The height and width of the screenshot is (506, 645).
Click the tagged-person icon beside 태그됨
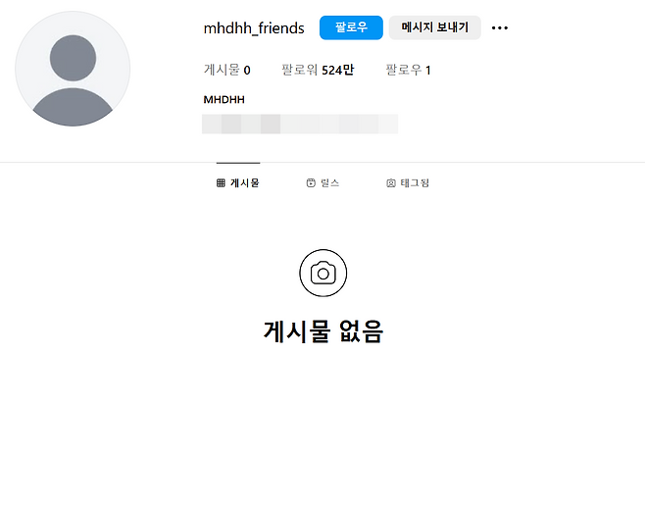pyautogui.click(x=391, y=183)
